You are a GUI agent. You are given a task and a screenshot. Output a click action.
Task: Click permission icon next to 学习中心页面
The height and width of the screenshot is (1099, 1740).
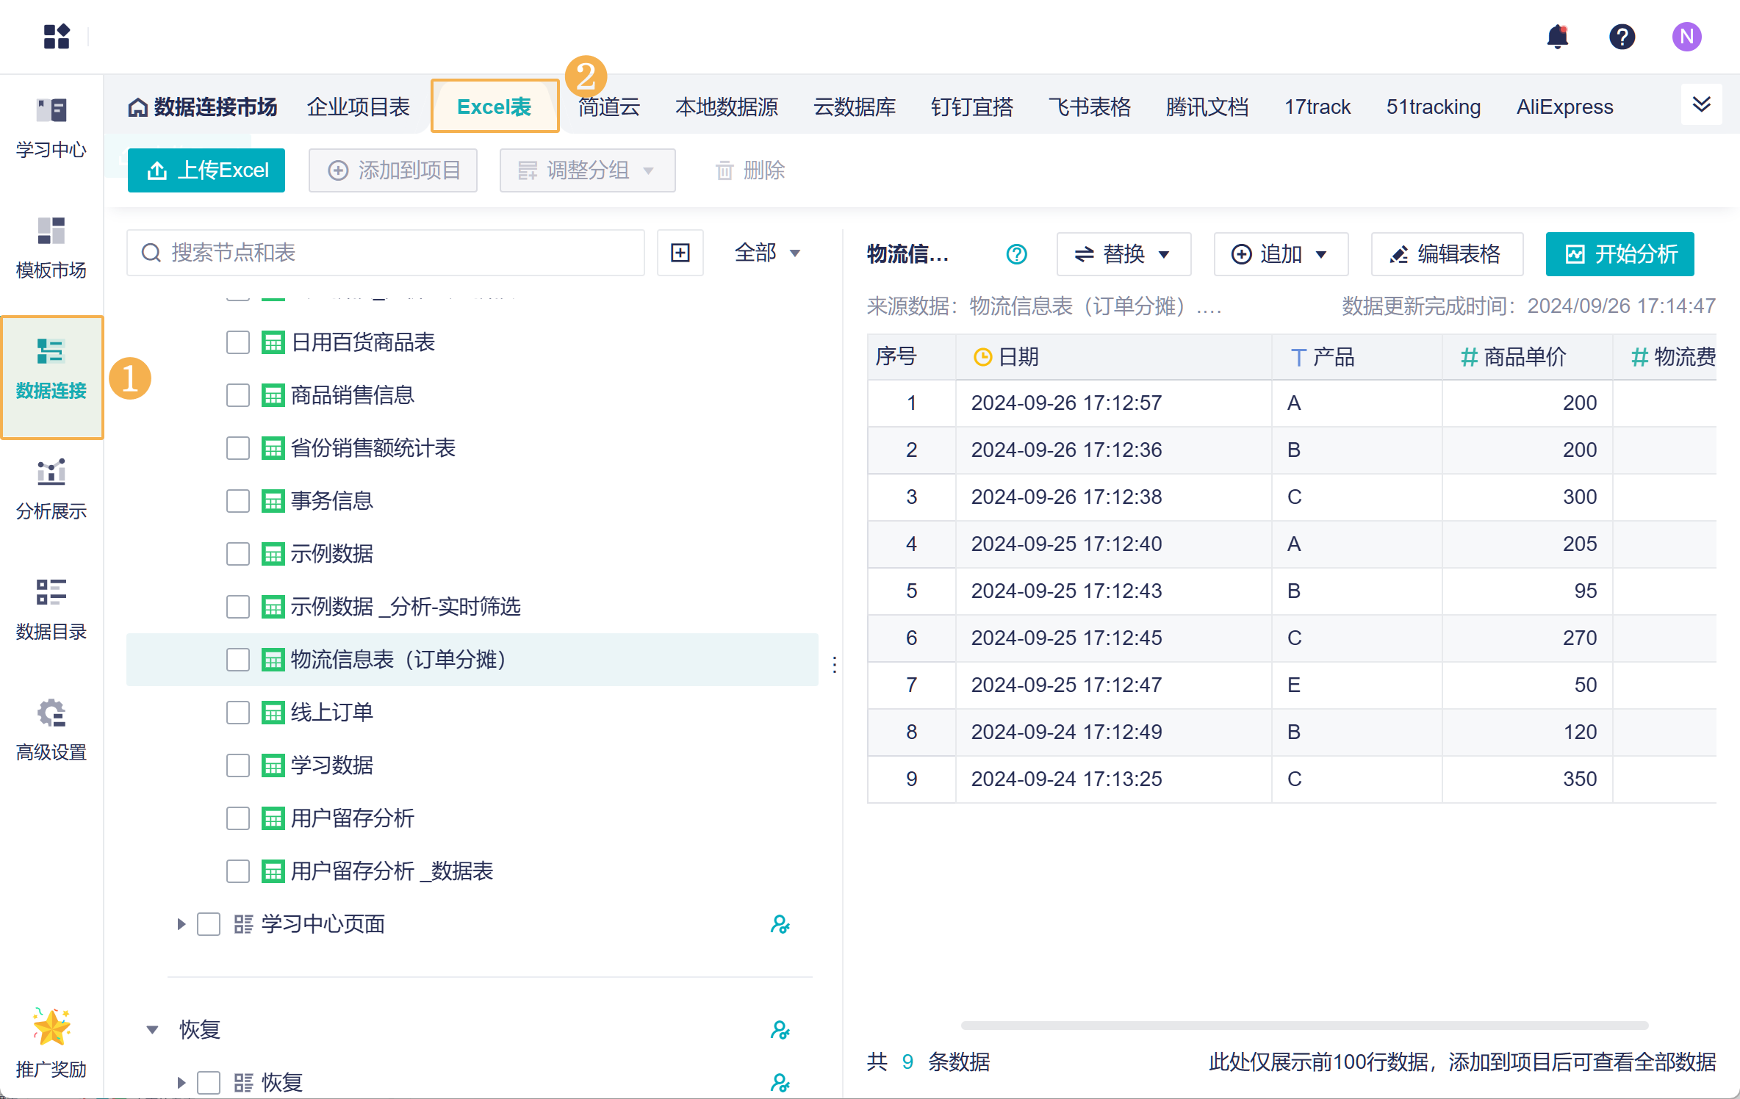(x=780, y=924)
